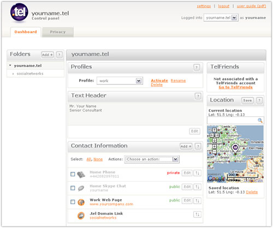Screen dimensions: 273x228
Task: Open help for the Location panel
Action: (x=259, y=100)
